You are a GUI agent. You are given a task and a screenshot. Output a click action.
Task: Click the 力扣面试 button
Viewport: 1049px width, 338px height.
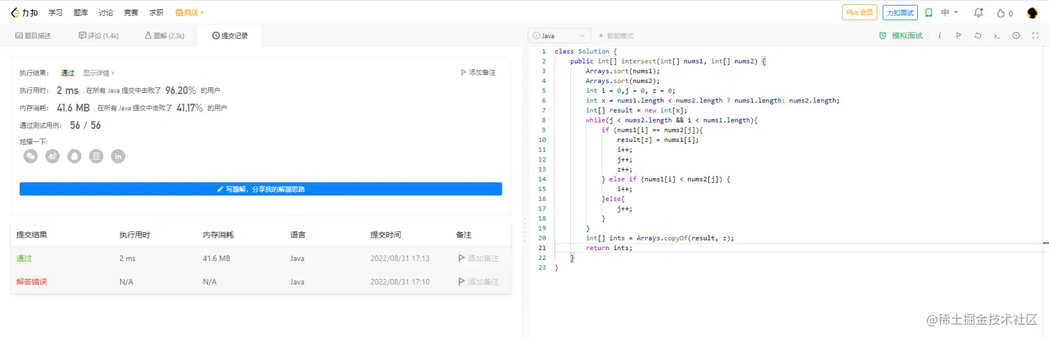tap(901, 12)
